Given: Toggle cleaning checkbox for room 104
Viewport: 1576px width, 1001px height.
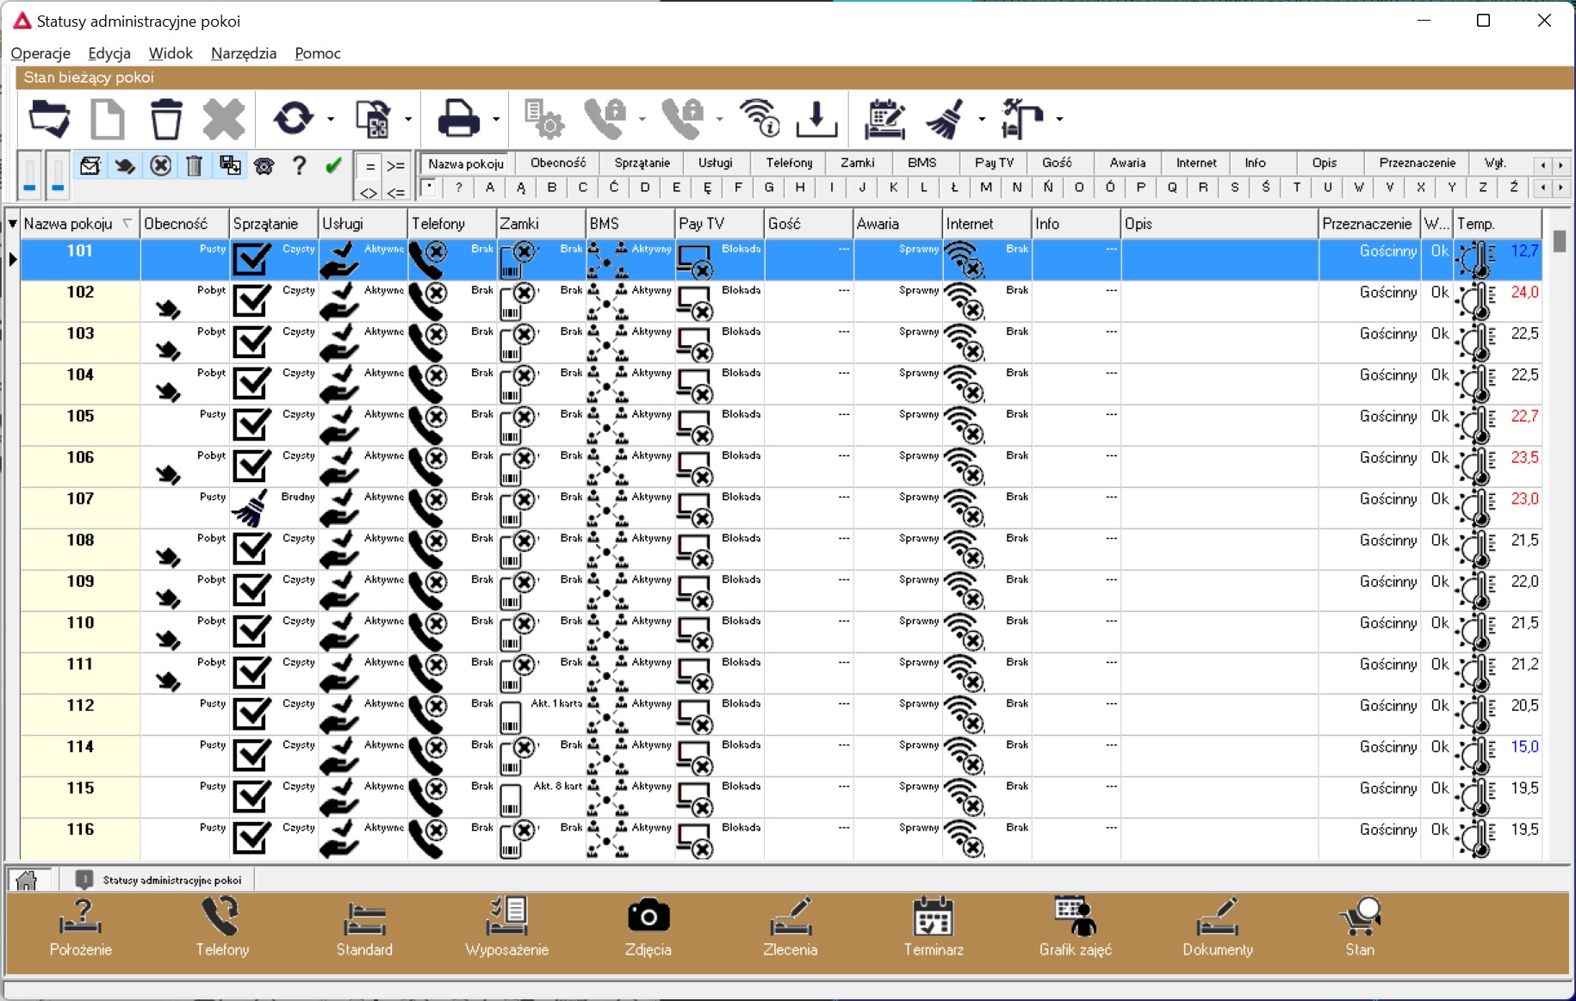Looking at the screenshot, I should click(251, 384).
